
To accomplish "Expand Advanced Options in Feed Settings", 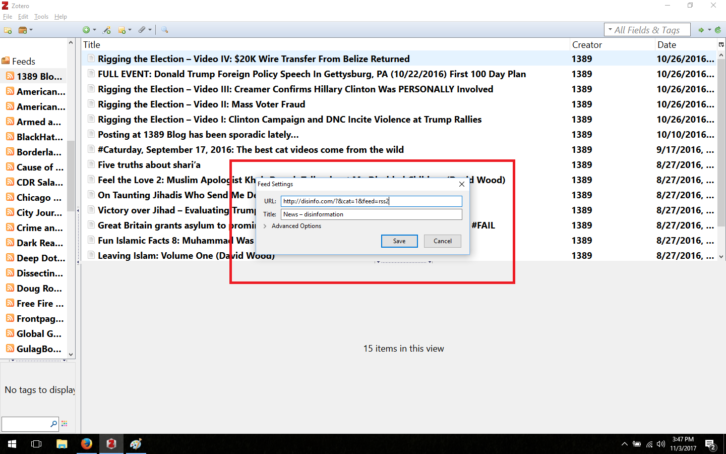I will tap(292, 226).
